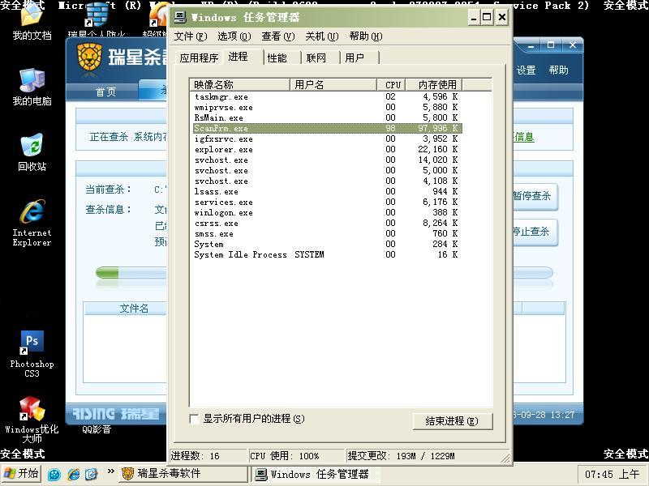This screenshot has height=486, width=649.
Task: Click the 07:45 clock in the system tray
Action: (612, 474)
